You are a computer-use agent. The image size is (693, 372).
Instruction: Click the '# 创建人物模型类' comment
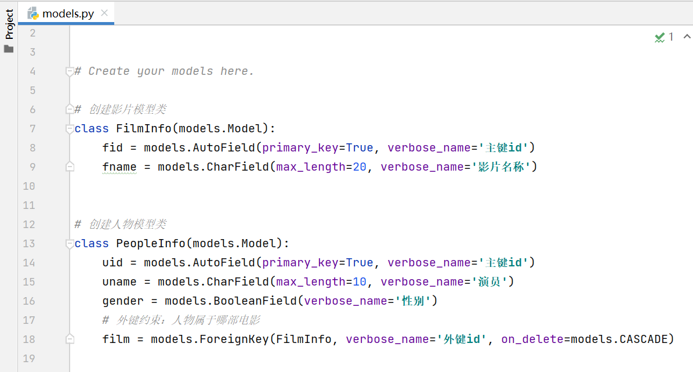120,224
